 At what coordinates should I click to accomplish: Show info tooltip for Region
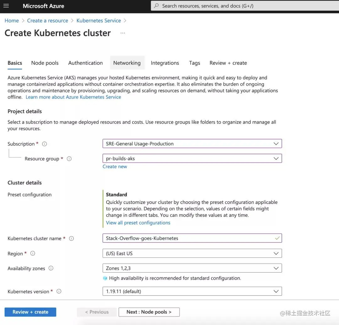pos(33,253)
